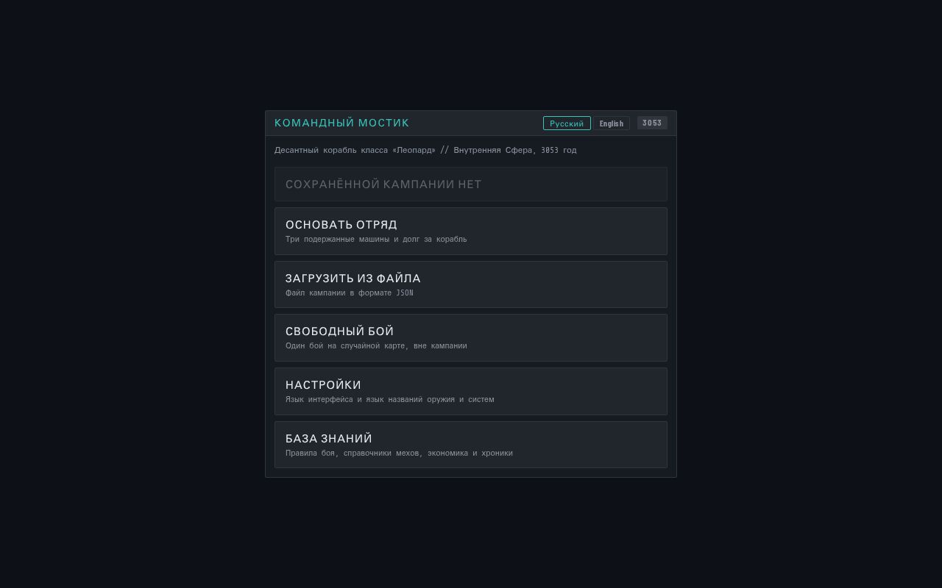Click 'Внутренняя Сфера, 3053 год' text
The image size is (942, 588).
coord(515,150)
